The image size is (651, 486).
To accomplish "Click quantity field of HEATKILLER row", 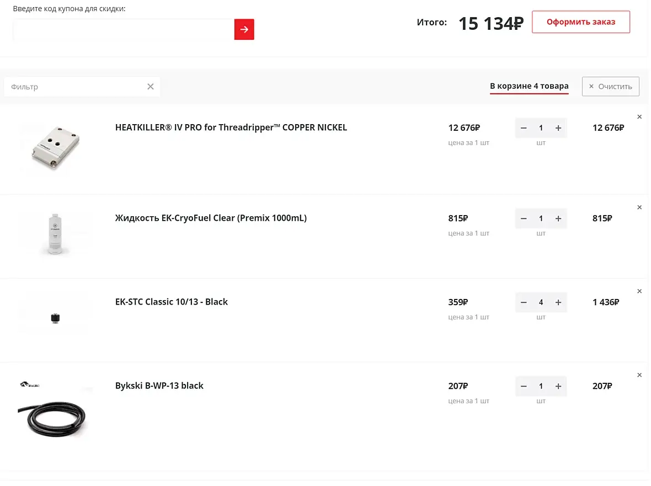I will click(x=541, y=128).
